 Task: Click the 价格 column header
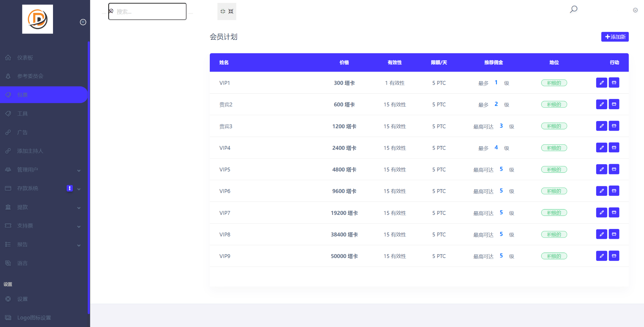(x=344, y=62)
